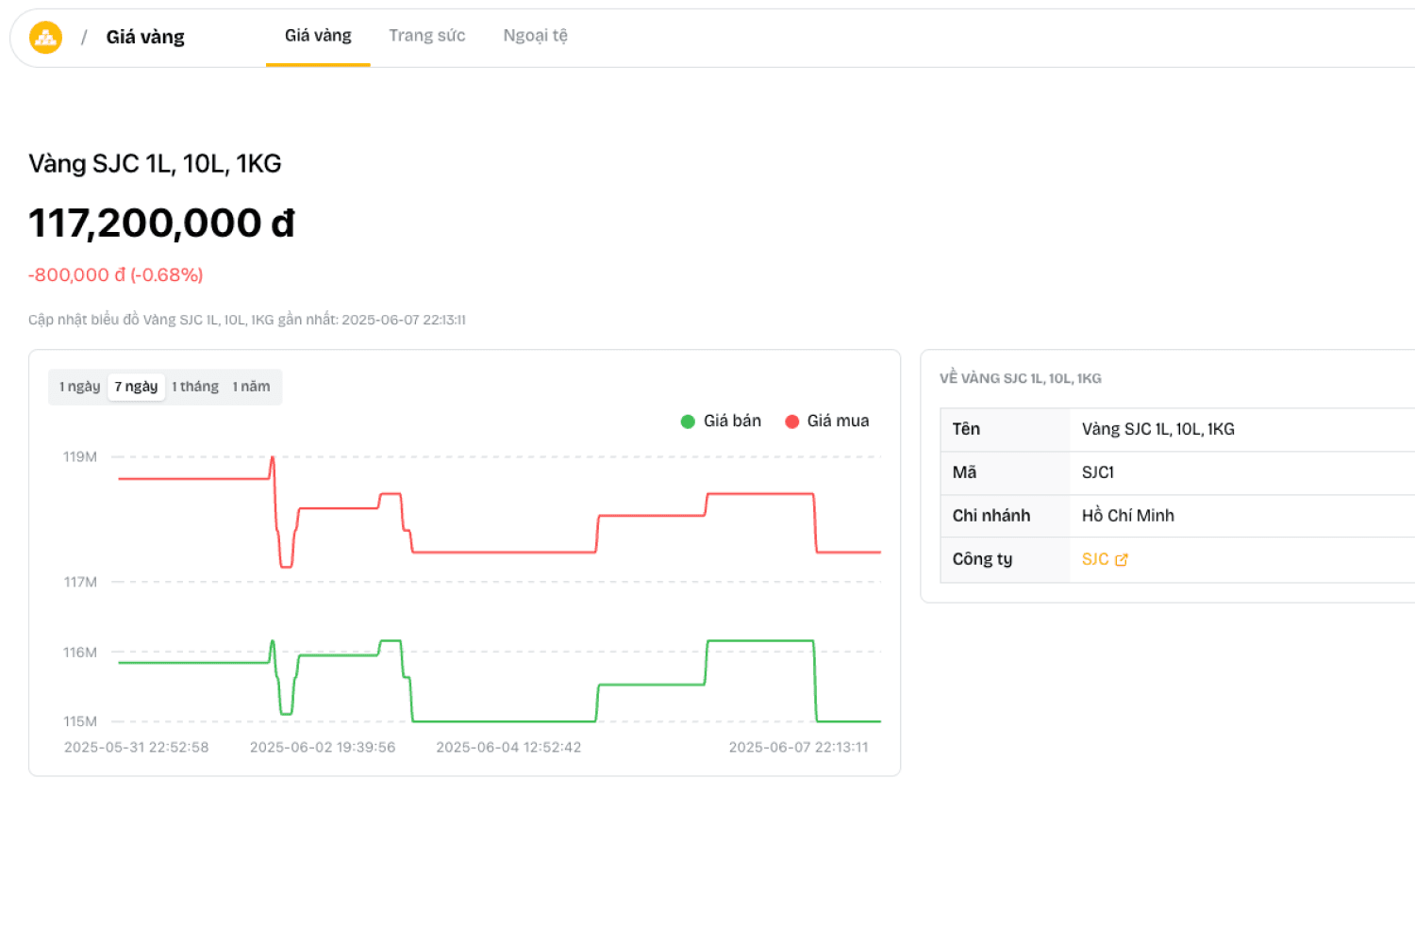The image size is (1415, 943).
Task: Click the 2025-06-04 12:52:42 axis label
Action: point(508,747)
